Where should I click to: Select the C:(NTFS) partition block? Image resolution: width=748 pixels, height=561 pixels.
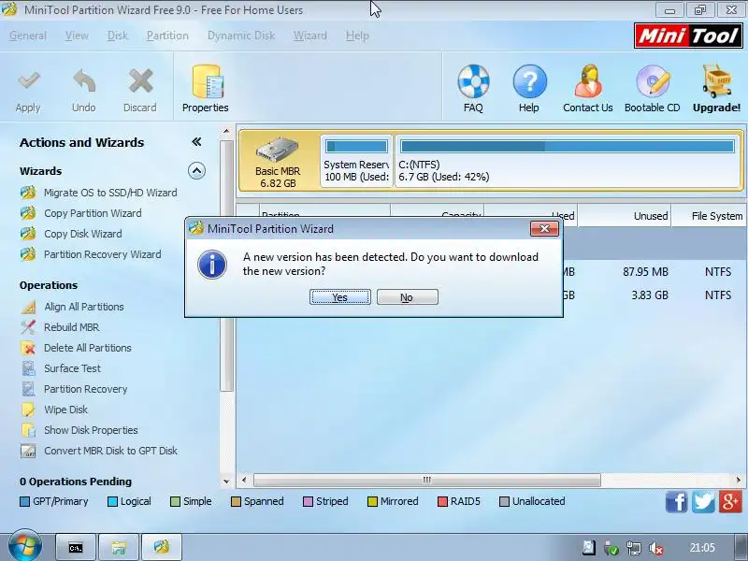tap(568, 161)
